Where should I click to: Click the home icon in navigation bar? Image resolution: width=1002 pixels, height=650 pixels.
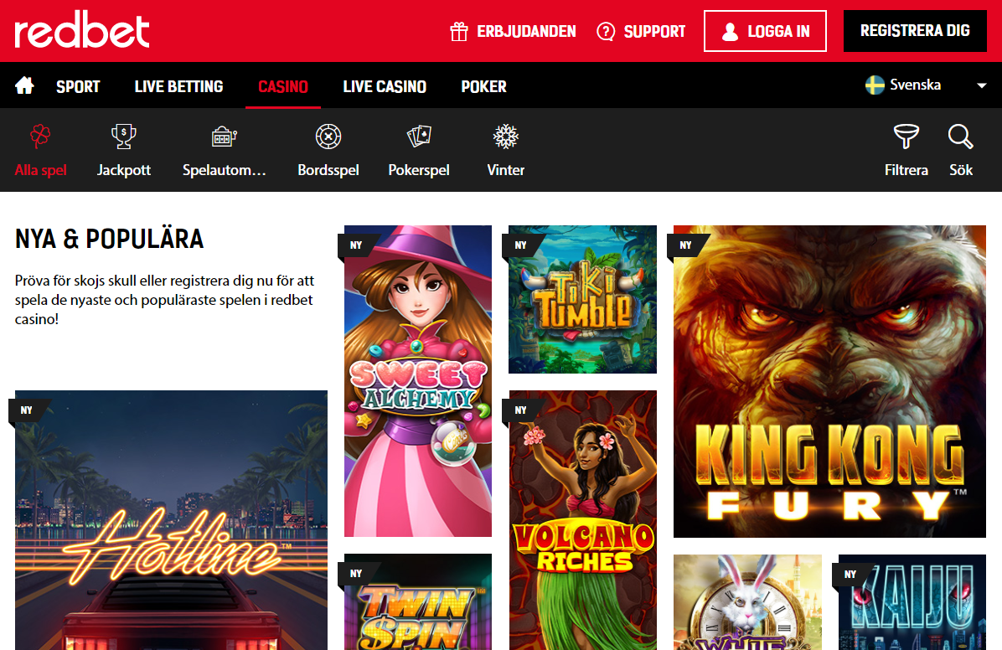point(24,85)
